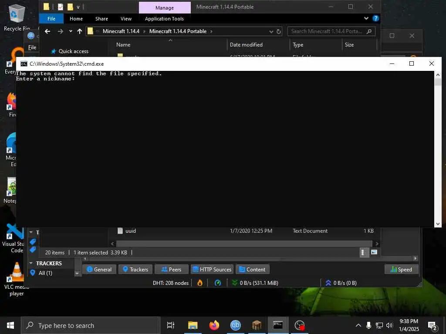Open the Content tab in qBittorrent
The height and width of the screenshot is (334, 446).
[x=253, y=269]
